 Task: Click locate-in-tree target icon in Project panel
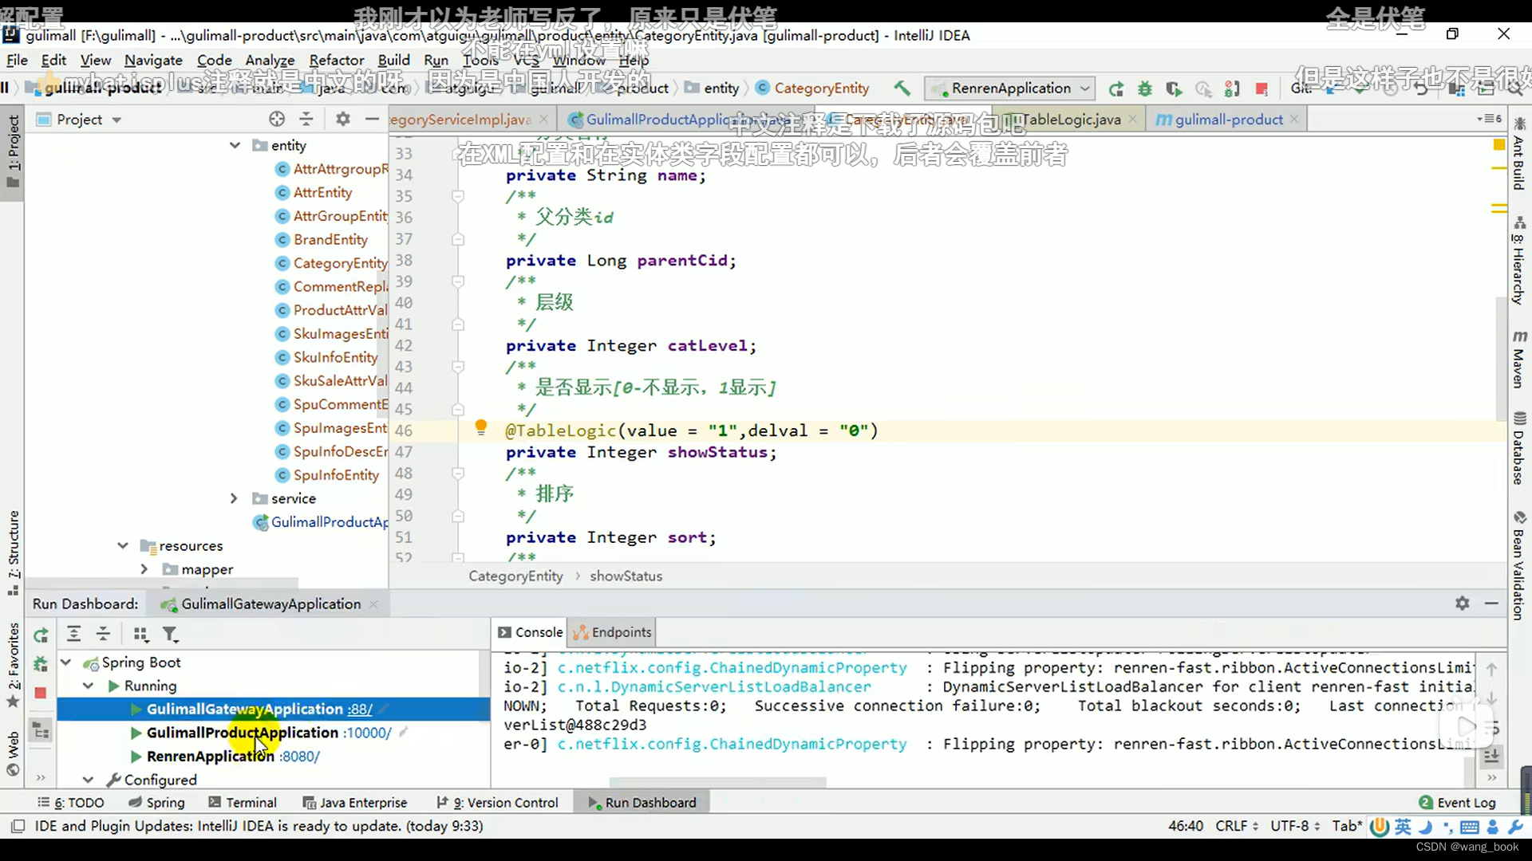(x=276, y=119)
